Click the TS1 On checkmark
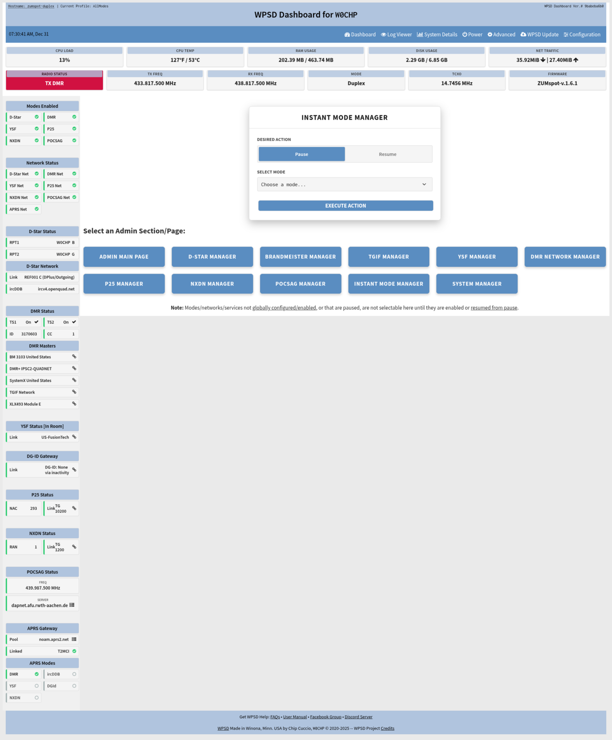 click(36, 322)
